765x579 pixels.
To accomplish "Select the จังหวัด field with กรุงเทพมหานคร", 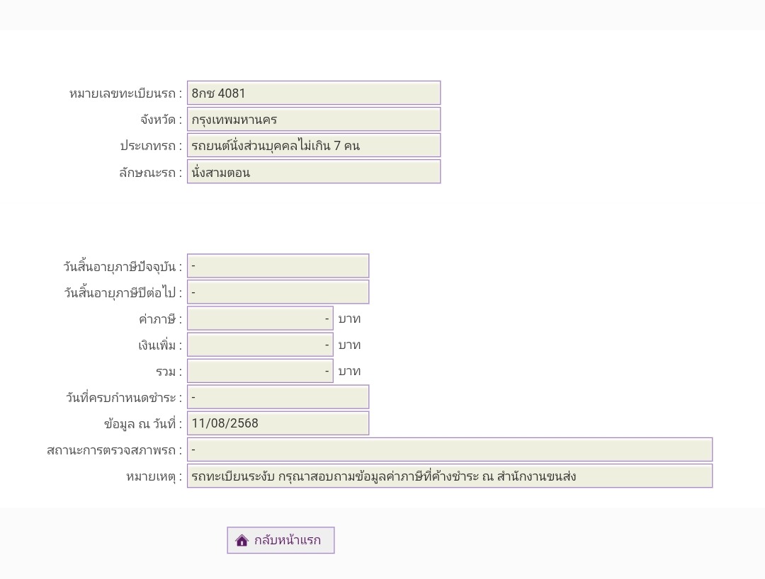I will pyautogui.click(x=313, y=119).
